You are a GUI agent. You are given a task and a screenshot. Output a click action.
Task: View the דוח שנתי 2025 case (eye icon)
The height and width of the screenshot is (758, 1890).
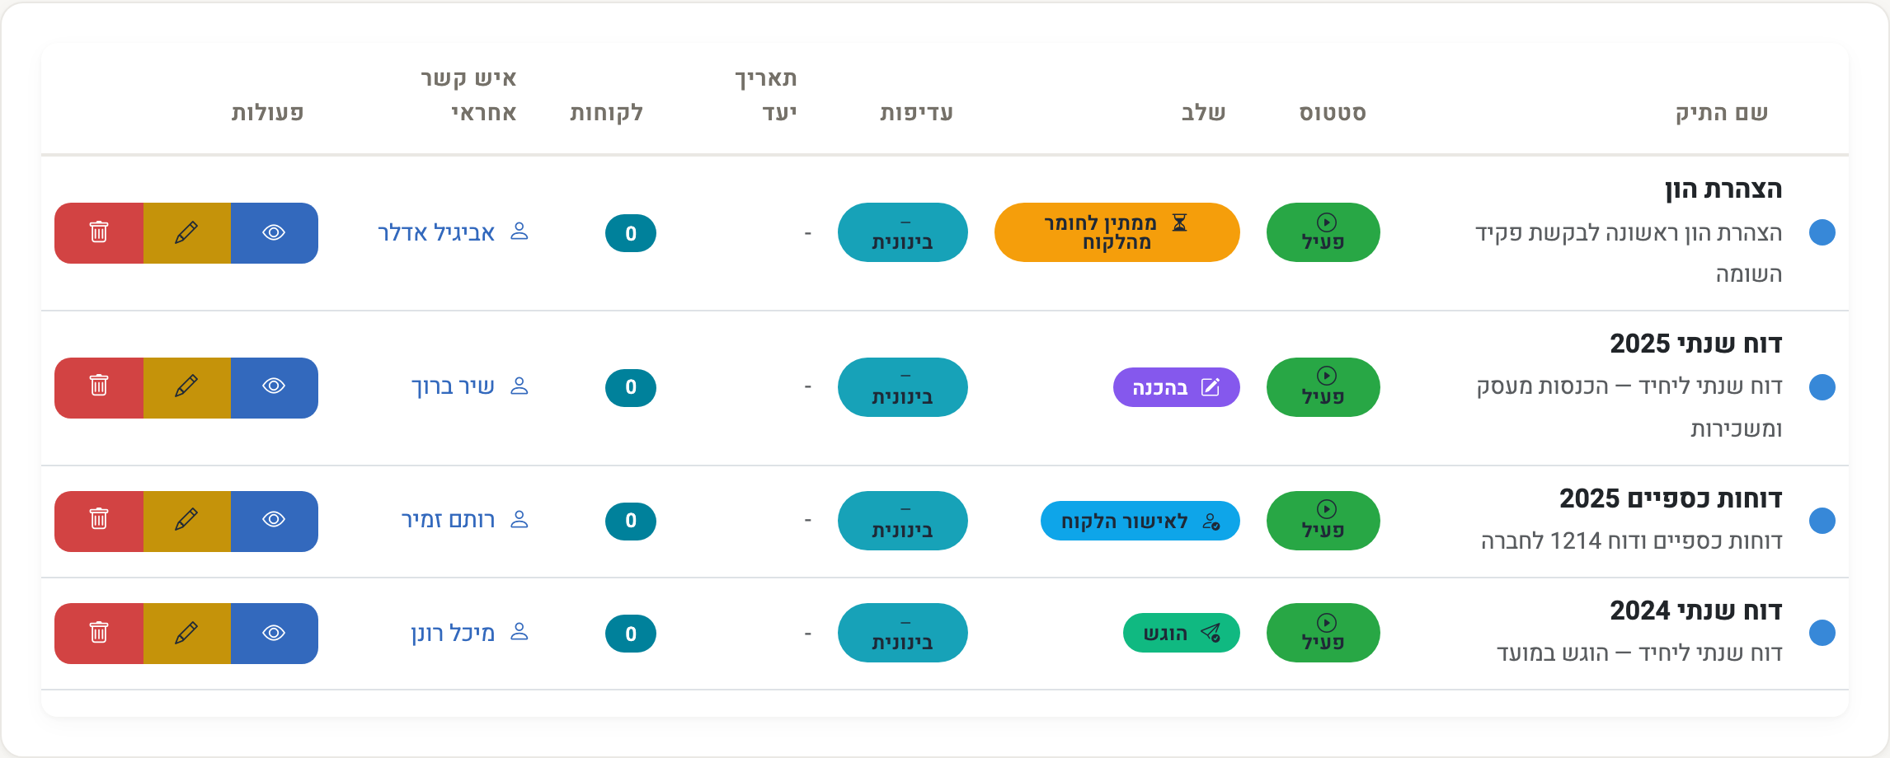274,387
